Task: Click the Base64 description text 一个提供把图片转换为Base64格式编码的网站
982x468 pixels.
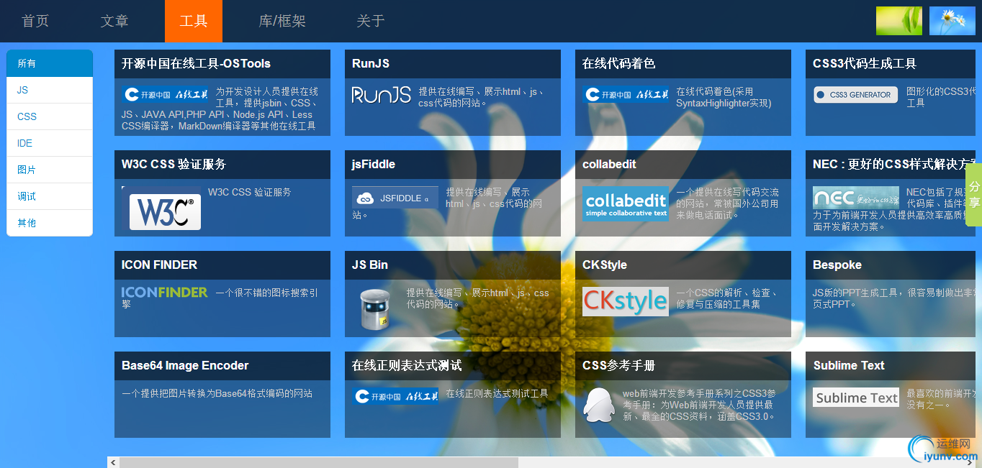Action: [x=217, y=393]
